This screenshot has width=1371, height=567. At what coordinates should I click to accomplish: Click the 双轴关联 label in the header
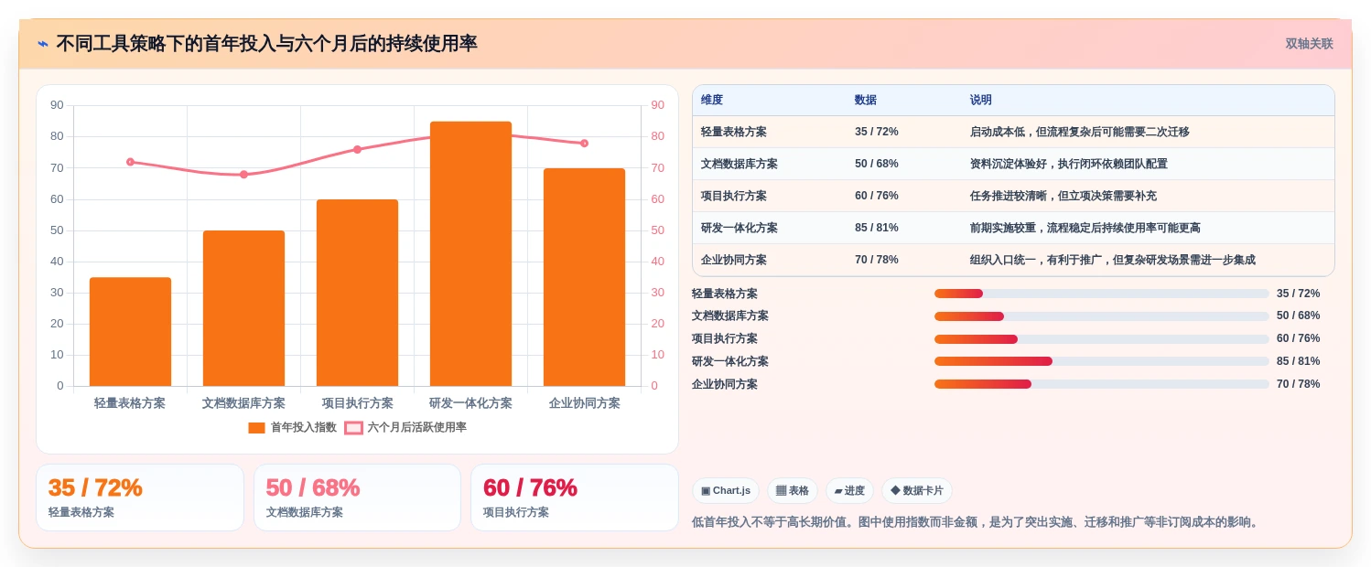pos(1309,44)
